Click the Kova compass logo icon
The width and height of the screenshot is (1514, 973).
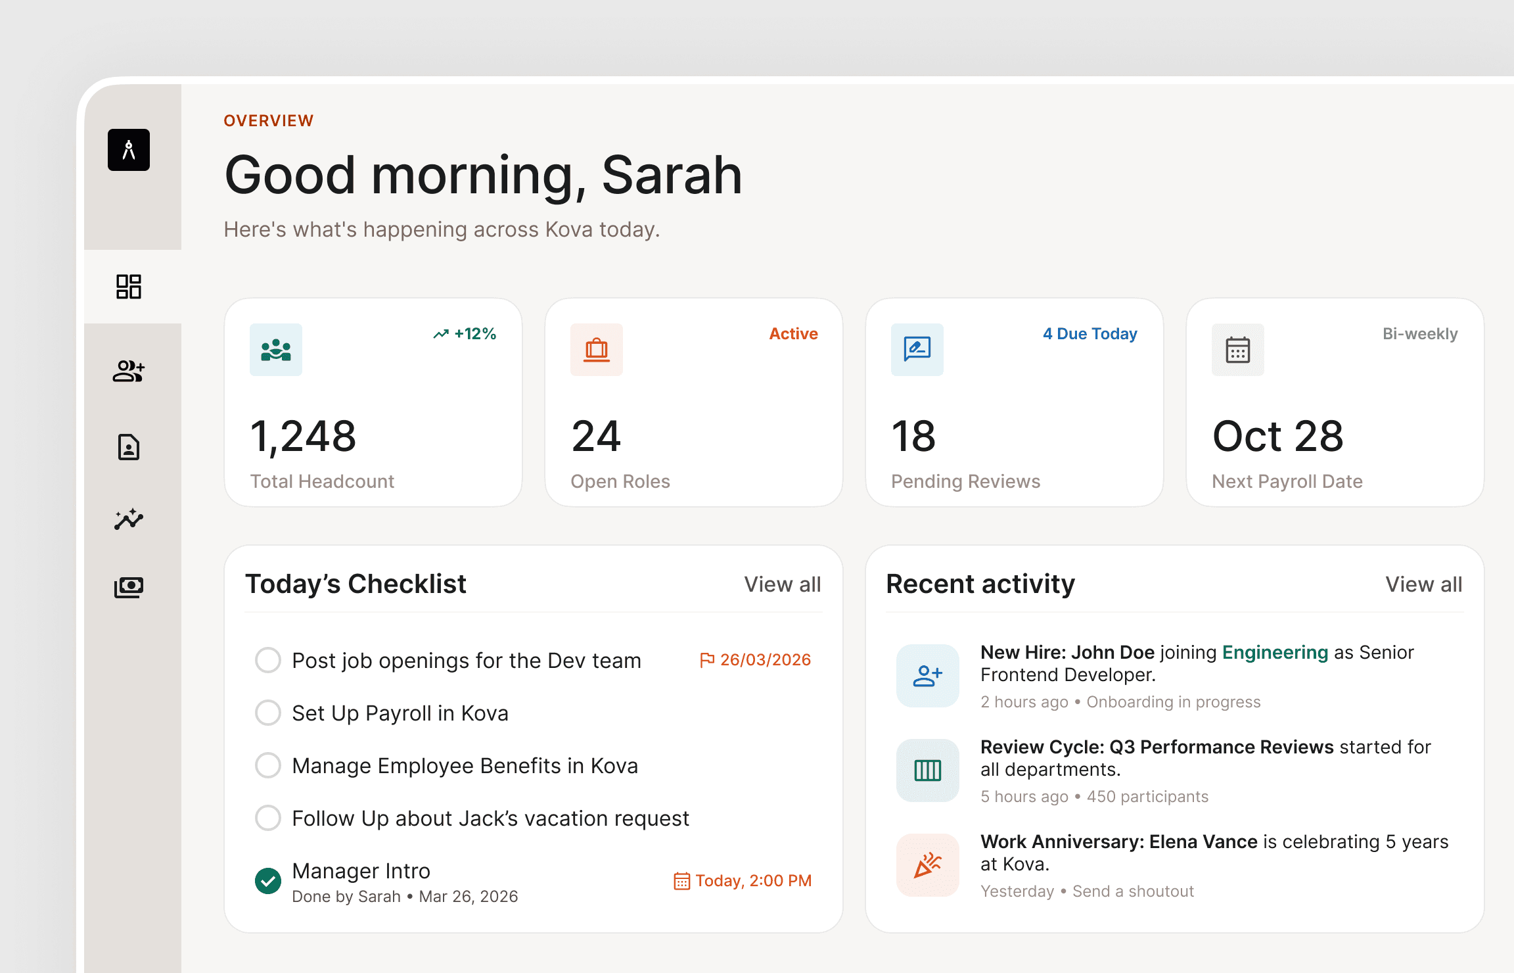[x=129, y=150]
